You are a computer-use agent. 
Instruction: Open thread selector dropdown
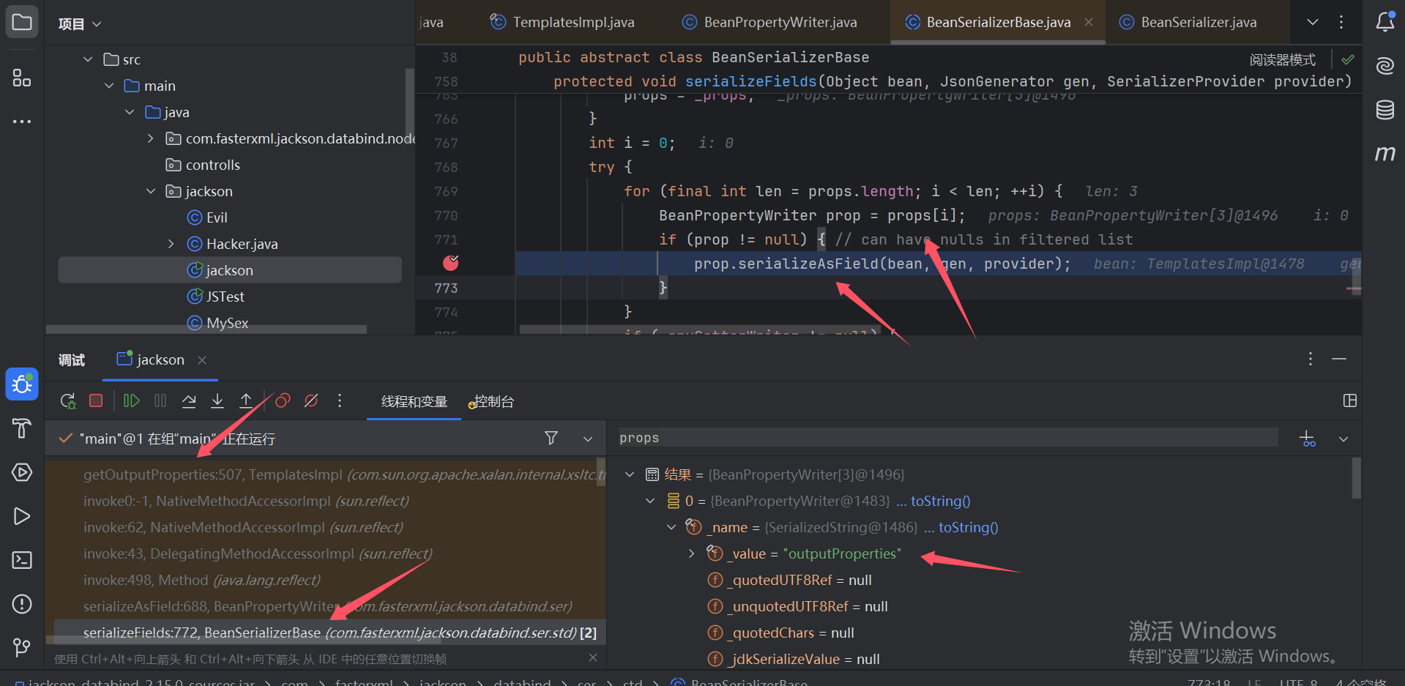click(588, 439)
